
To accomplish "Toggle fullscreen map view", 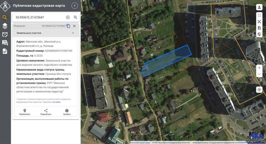I will click(259, 15).
